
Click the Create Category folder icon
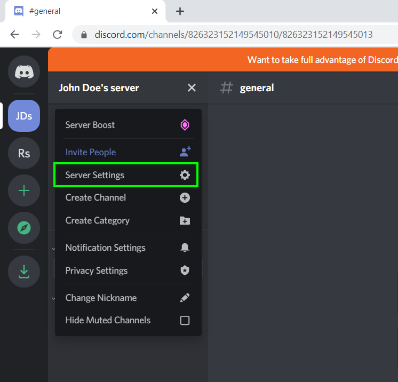(185, 220)
